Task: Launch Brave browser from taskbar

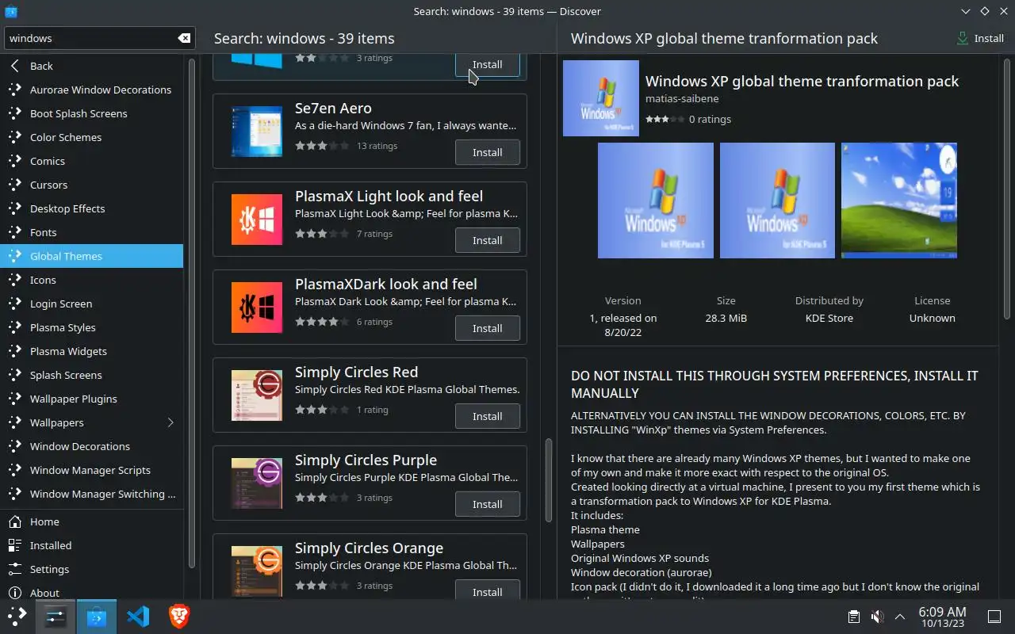Action: click(x=179, y=617)
